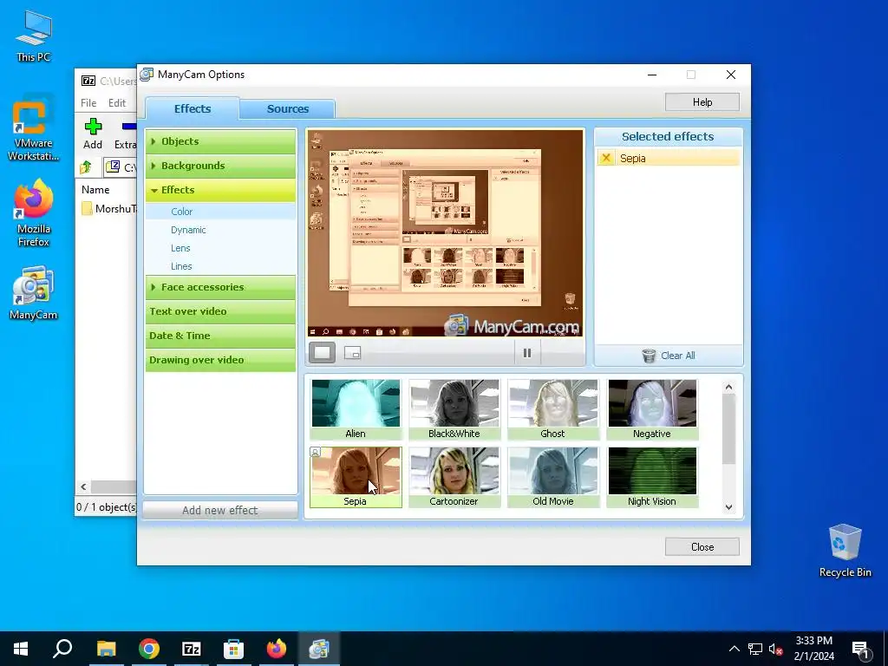Click the Add new effect button
This screenshot has width=888, height=666.
coord(220,510)
